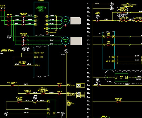142x118 pixels.
Task: Pick the U output terminal on drive
Action: (x=47, y=16)
